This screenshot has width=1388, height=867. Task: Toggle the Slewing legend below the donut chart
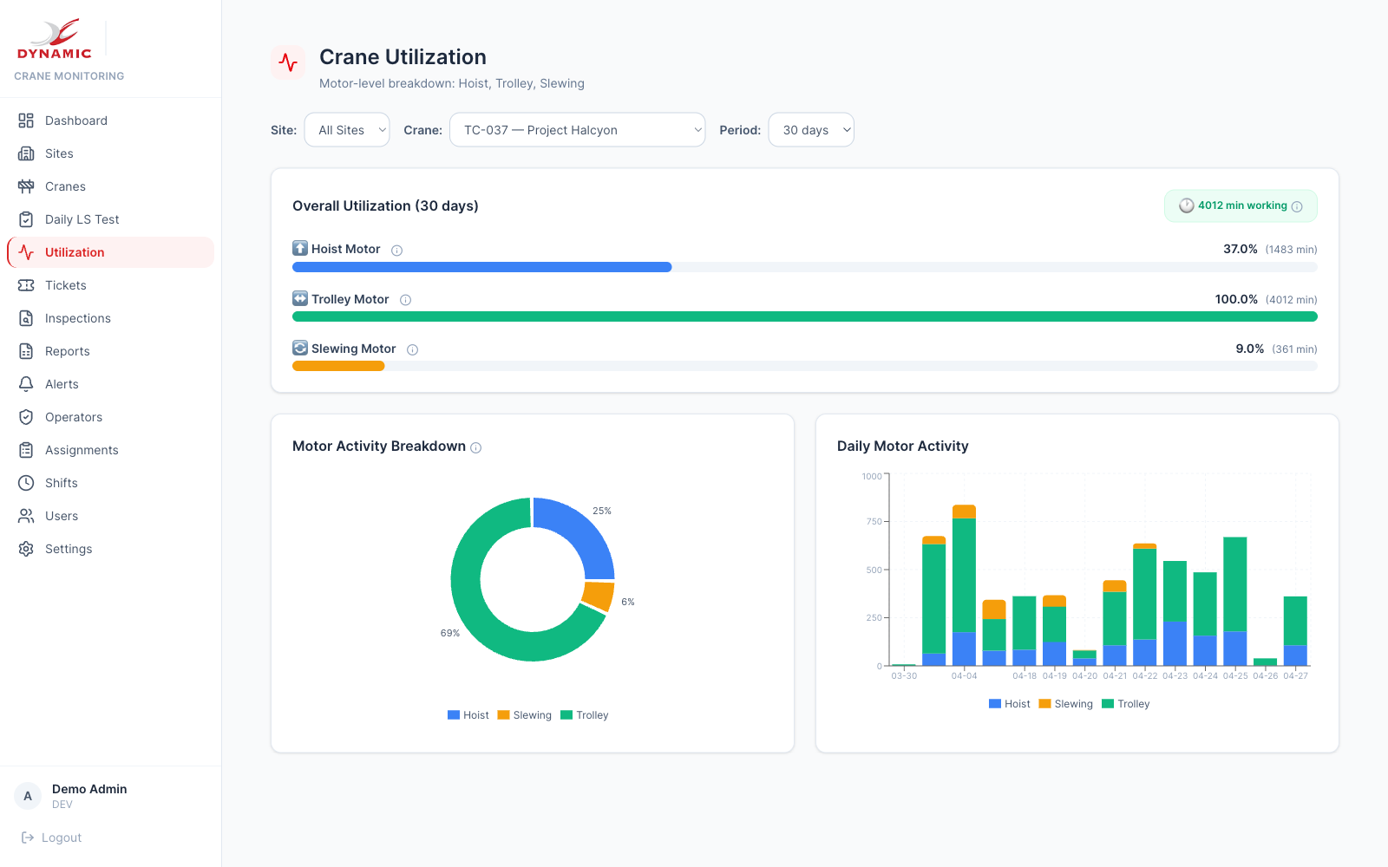524,714
